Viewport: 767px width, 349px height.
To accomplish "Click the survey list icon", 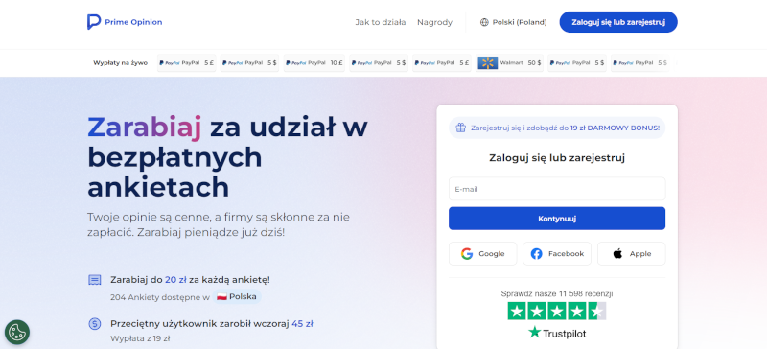I will pos(94,280).
